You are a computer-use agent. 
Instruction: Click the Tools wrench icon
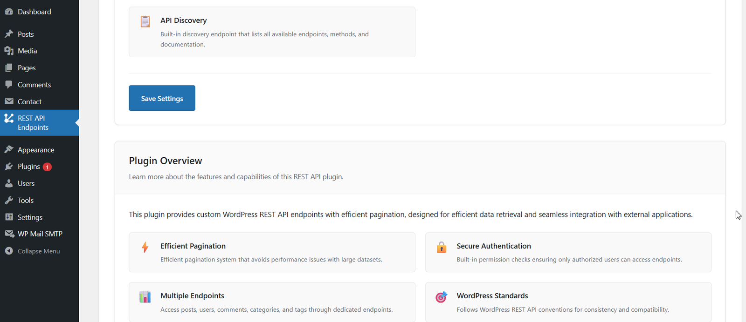pyautogui.click(x=9, y=200)
